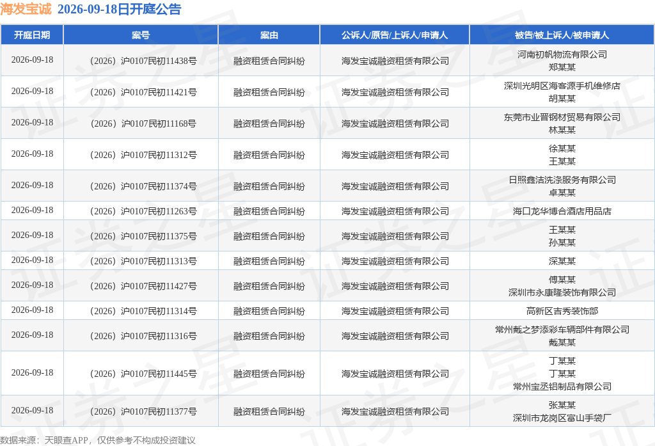The image size is (655, 446).
Task: Click the 海发宝诚 title text
Action: [26, 9]
